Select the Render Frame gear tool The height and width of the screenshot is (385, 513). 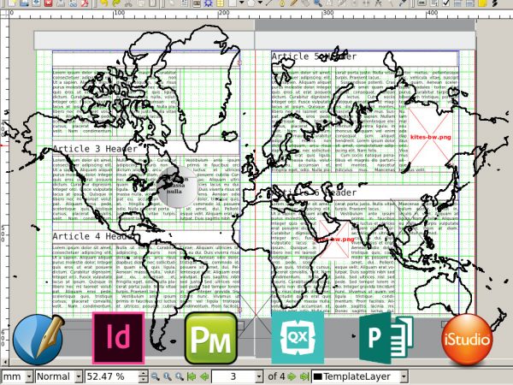tap(208, 3)
